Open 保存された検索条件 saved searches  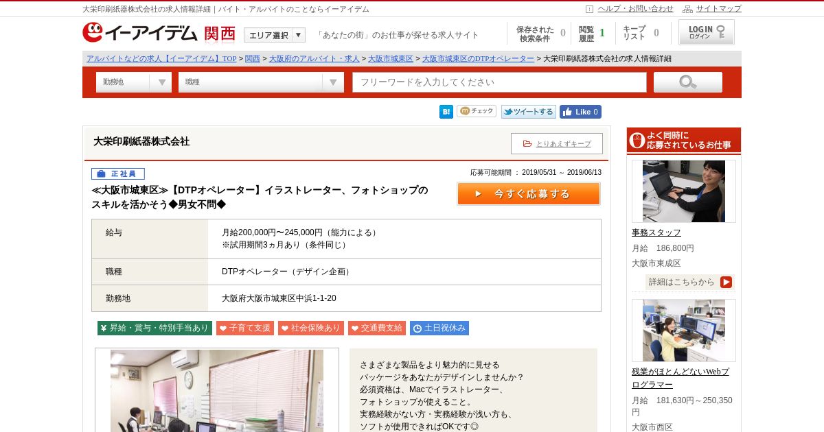point(540,34)
